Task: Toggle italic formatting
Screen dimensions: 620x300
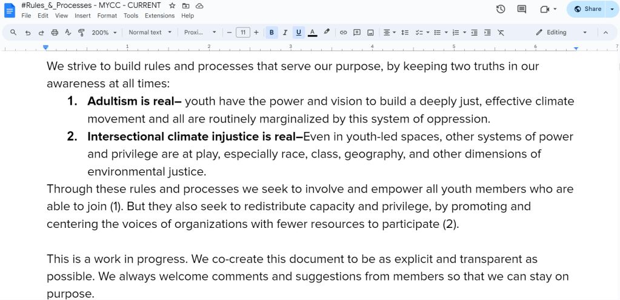Action: (285, 33)
